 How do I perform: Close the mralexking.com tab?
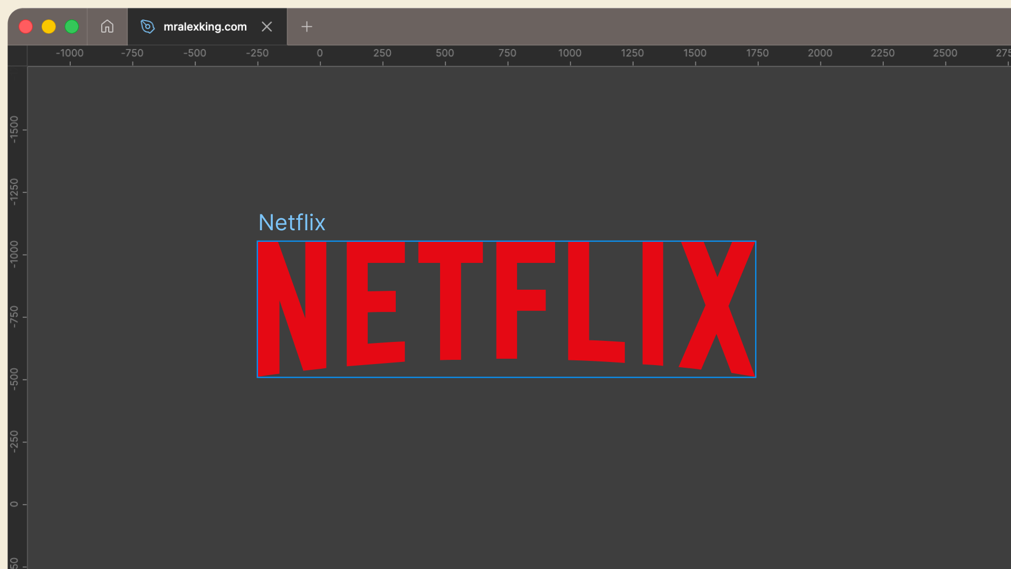267,26
